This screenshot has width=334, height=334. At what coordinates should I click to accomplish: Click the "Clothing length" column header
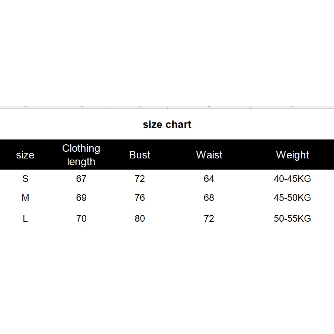pyautogui.click(x=81, y=155)
